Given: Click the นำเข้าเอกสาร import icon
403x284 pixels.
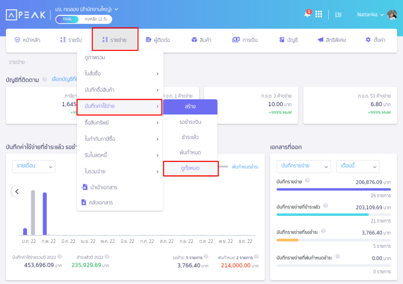Looking at the screenshot, I should [84, 187].
